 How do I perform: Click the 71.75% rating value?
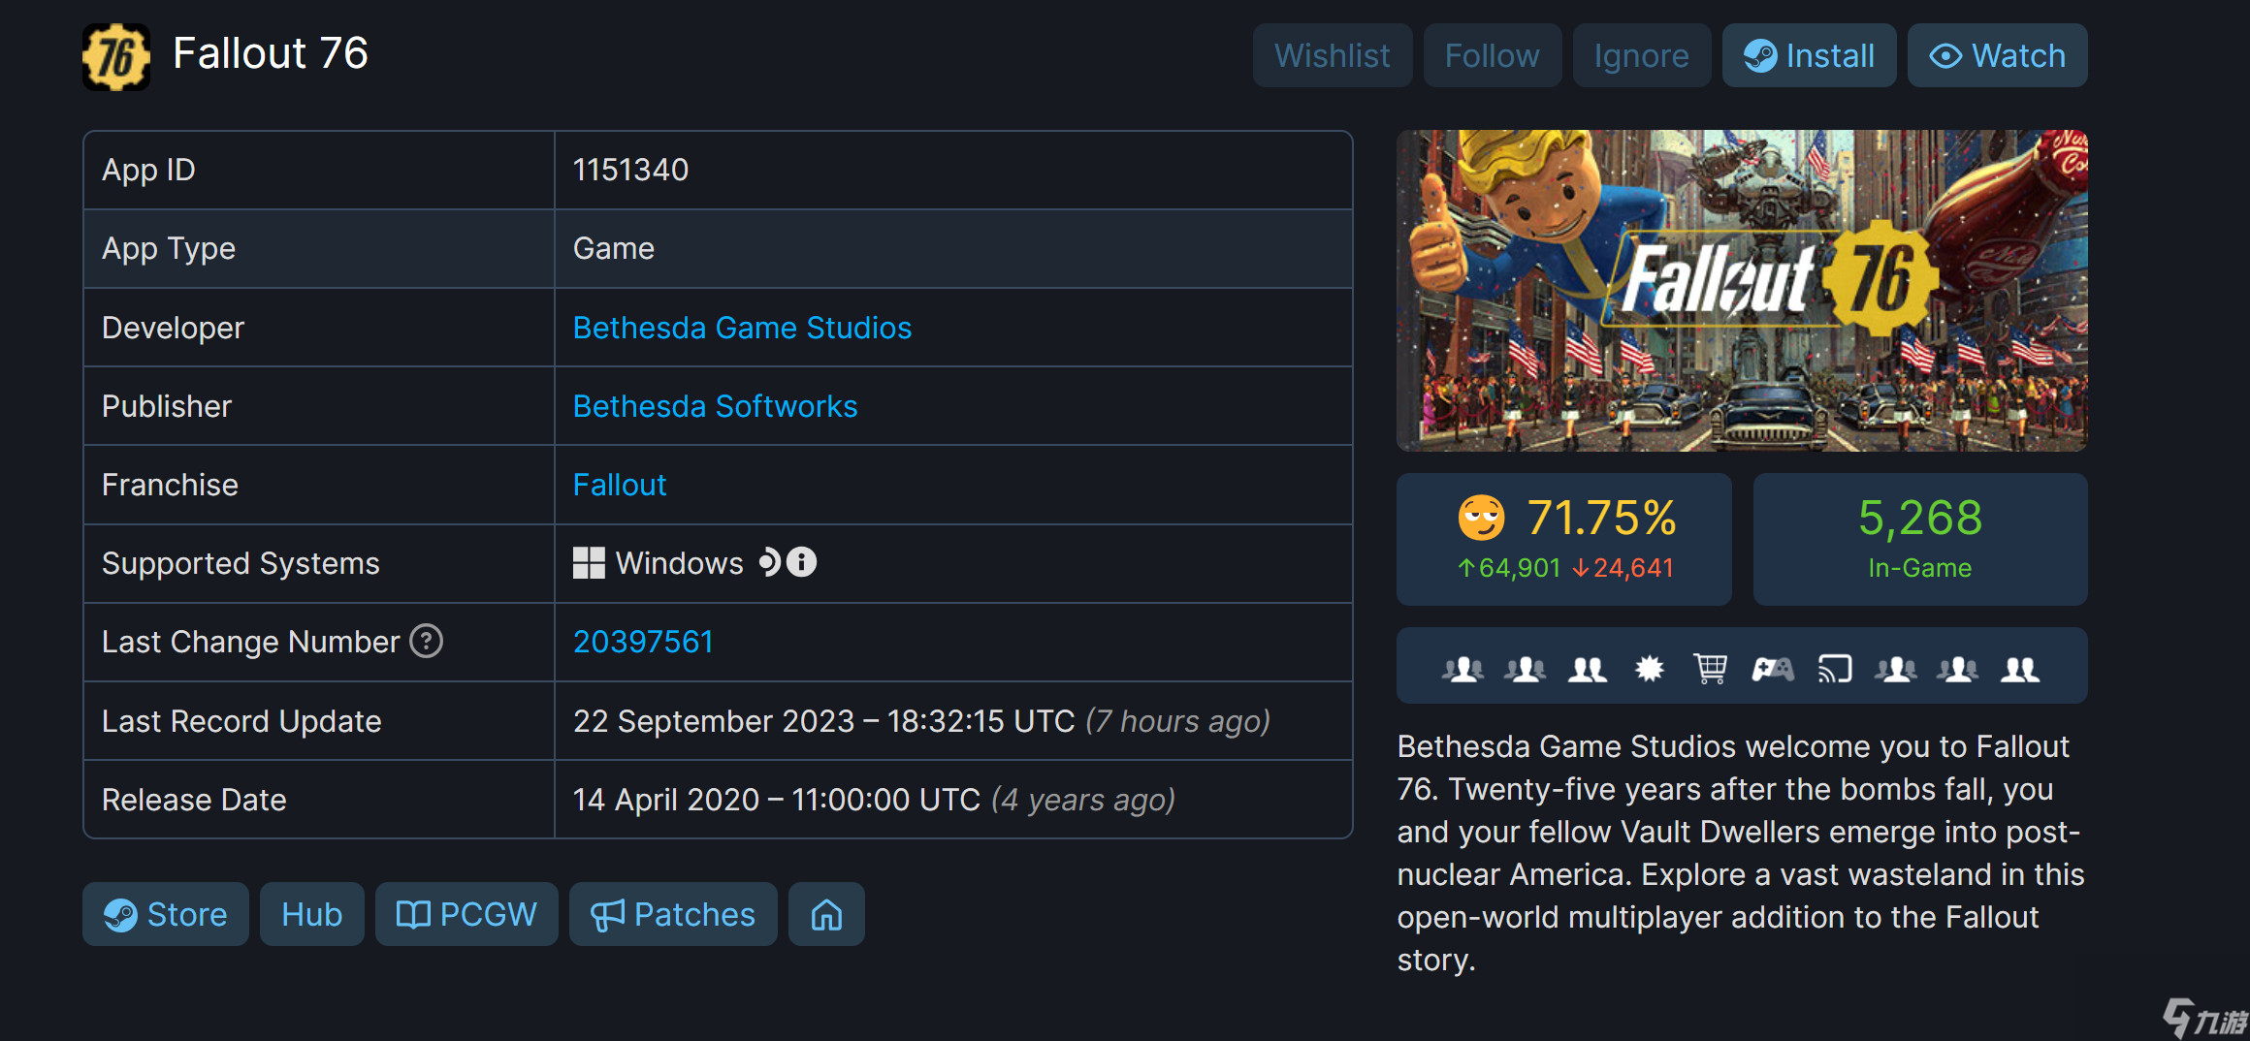[1601, 518]
